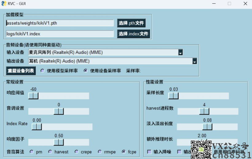The height and width of the screenshot is (159, 252).
Task: Click the harvest进程数 value 4
Action: tap(204, 105)
